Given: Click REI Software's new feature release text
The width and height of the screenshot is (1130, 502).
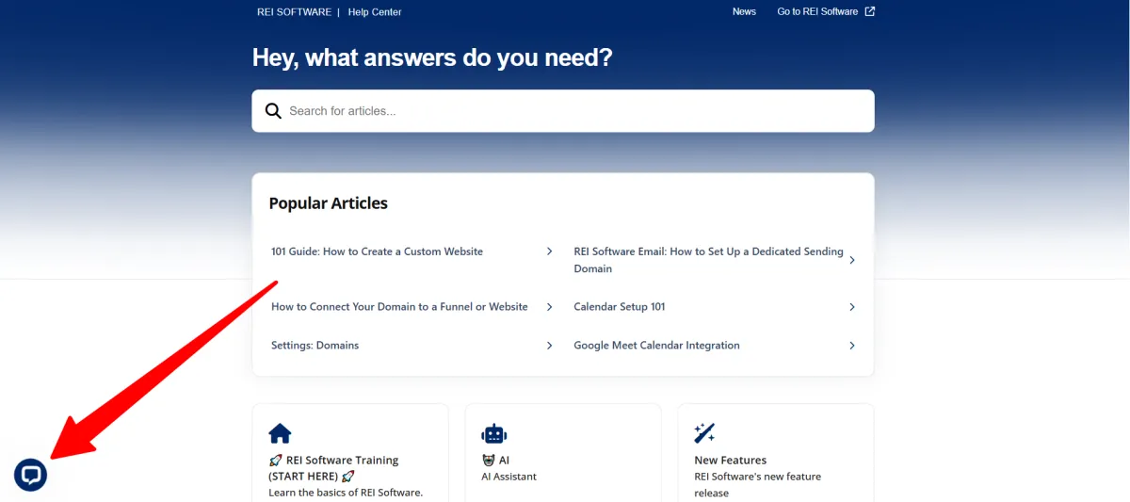Looking at the screenshot, I should (x=757, y=485).
